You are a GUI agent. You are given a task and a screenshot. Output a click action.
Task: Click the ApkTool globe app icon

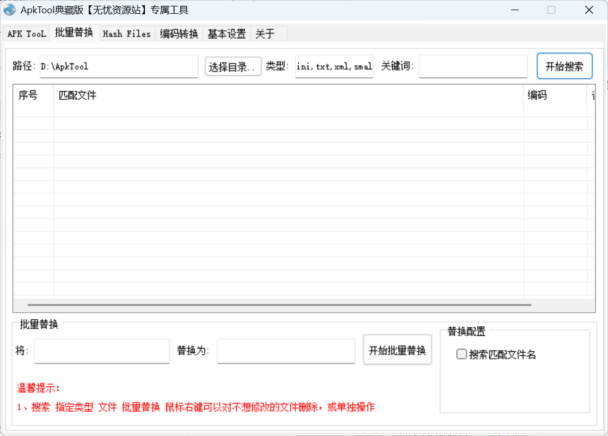[10, 10]
